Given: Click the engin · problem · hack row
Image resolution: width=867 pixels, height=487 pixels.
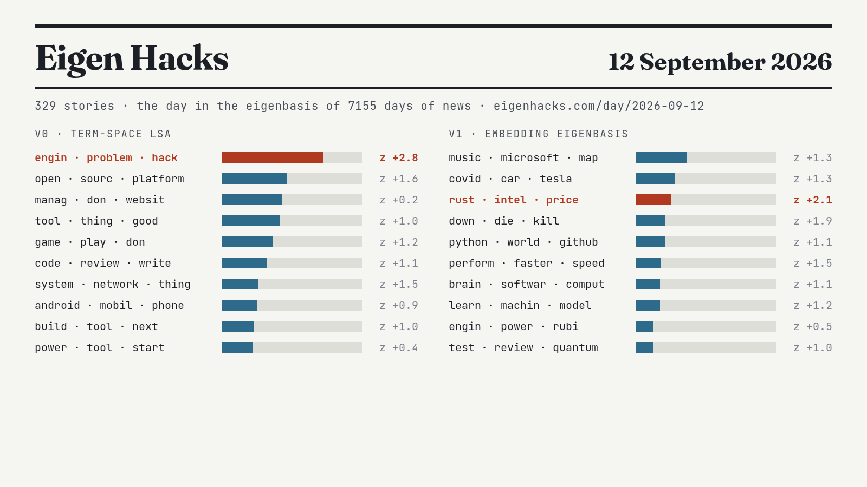Looking at the screenshot, I should (x=227, y=157).
